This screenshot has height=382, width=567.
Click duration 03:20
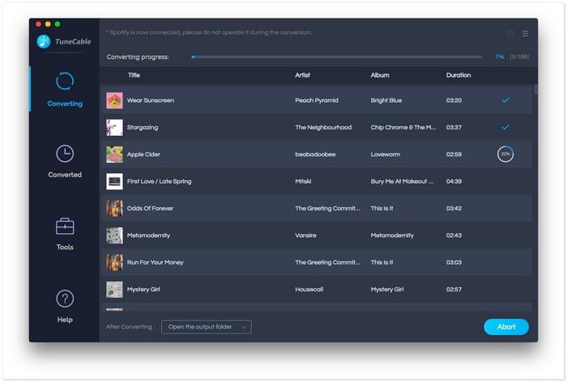click(454, 100)
